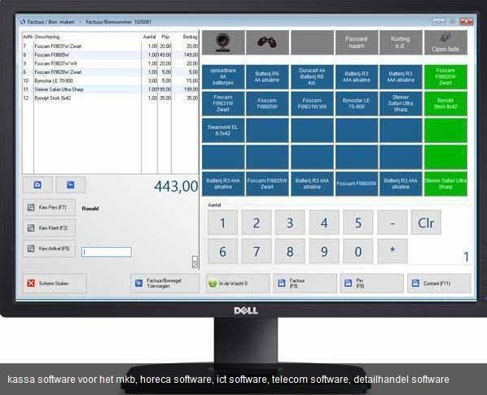
Task: Select the green Steiner Safari Ultra Sharp tile
Action: pos(445,184)
